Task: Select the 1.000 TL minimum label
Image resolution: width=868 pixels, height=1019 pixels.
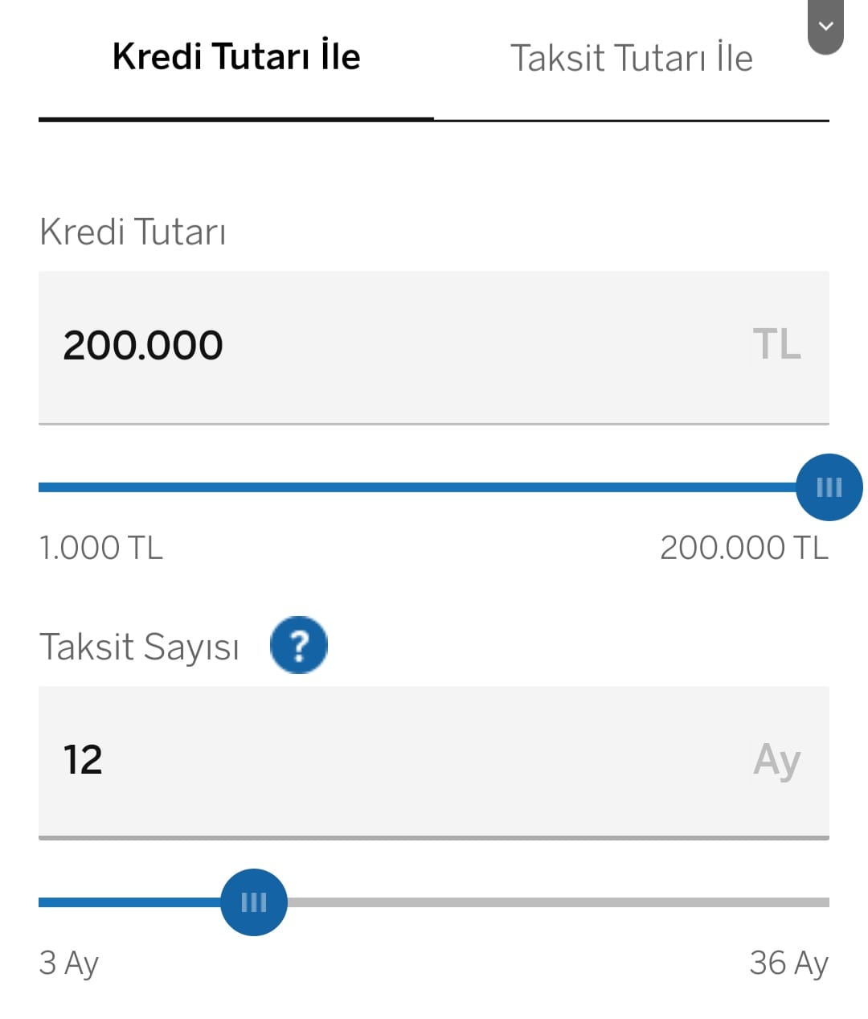Action: click(x=101, y=548)
